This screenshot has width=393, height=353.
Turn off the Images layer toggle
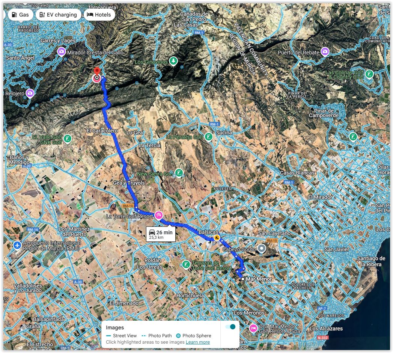[x=230, y=327]
